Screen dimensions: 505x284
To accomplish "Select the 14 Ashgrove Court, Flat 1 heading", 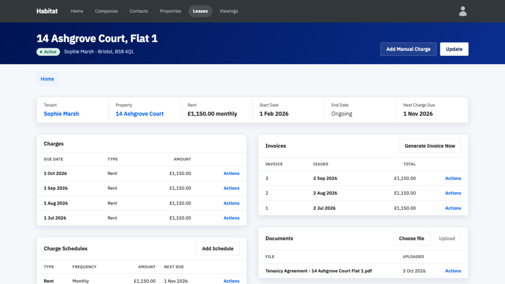I will 97,38.
